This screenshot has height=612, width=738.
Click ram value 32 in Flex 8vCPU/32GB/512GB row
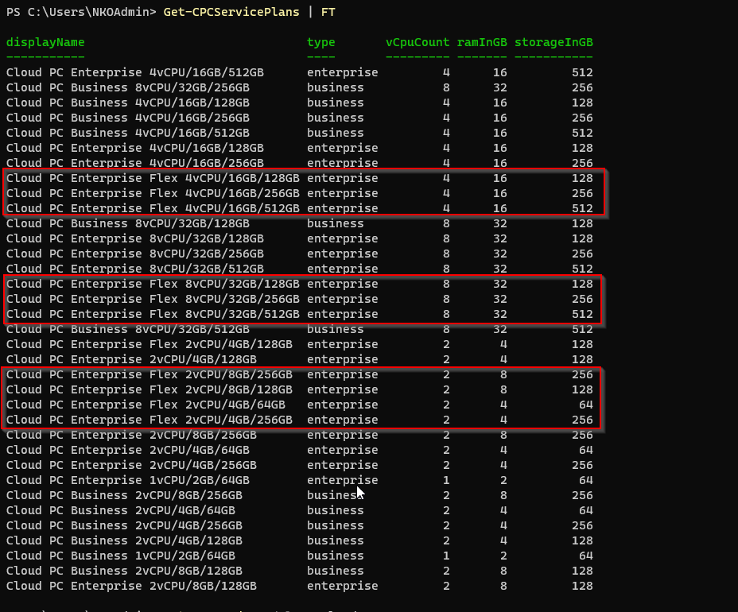(500, 314)
